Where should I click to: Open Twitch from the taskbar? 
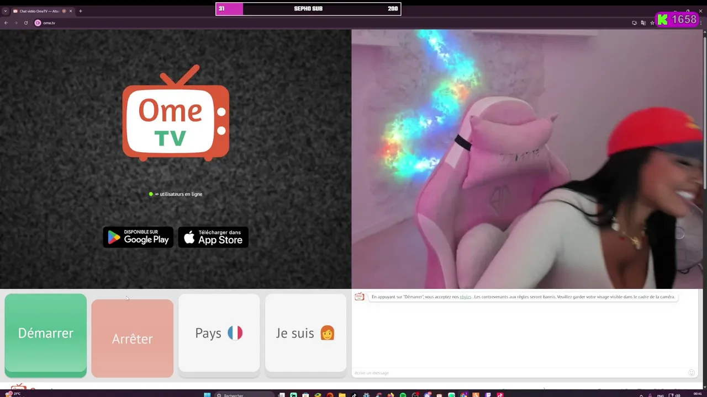coord(488,395)
